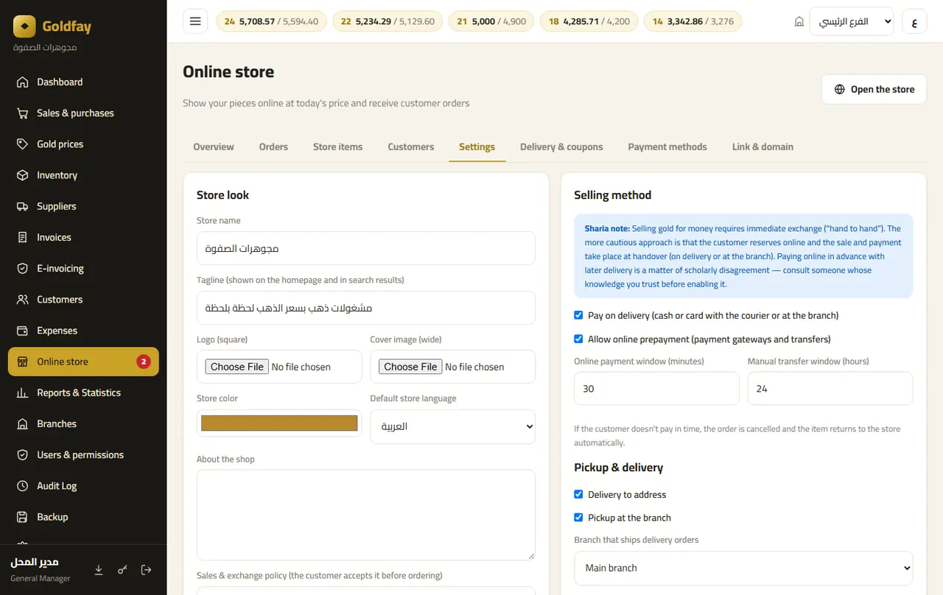Open Users & permissions

(x=83, y=454)
